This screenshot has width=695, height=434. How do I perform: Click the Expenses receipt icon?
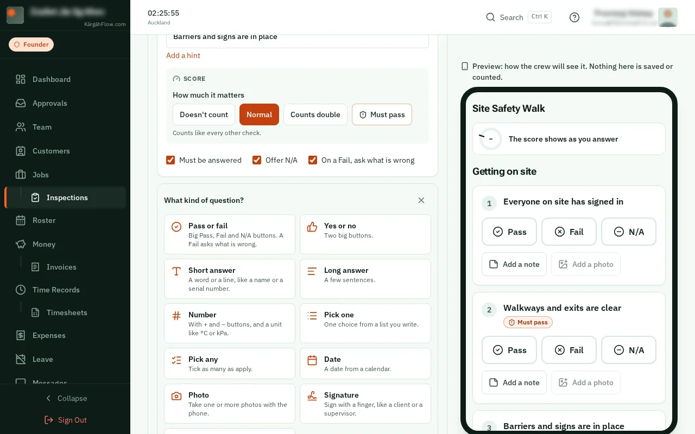21,335
